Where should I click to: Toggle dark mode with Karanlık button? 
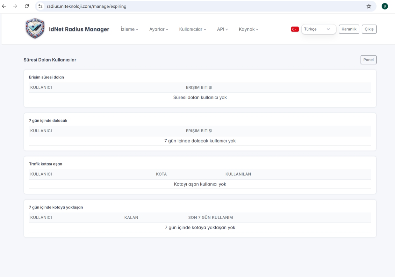[x=349, y=29]
